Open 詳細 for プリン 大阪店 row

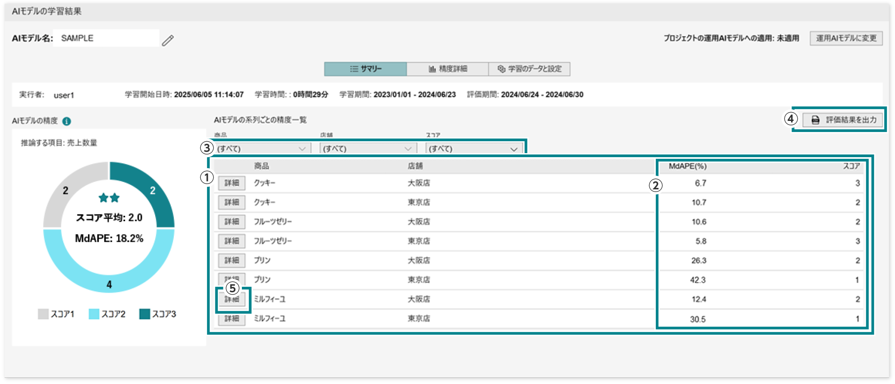[x=232, y=261]
